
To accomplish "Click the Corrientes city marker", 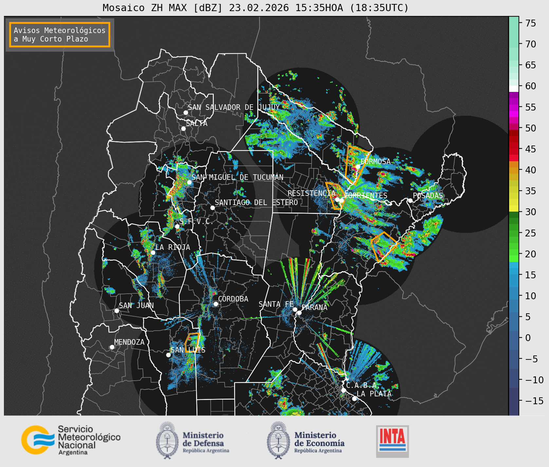I will point(341,200).
